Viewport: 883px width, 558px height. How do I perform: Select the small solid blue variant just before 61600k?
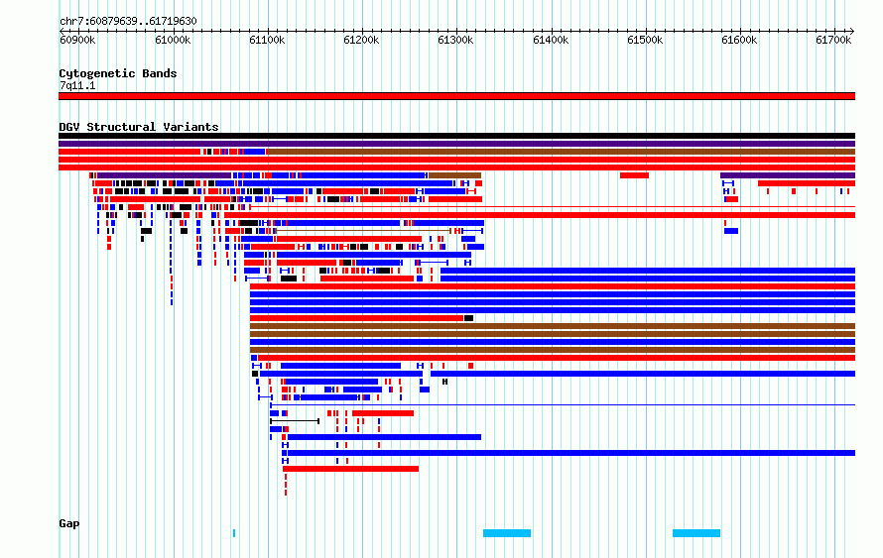click(731, 231)
